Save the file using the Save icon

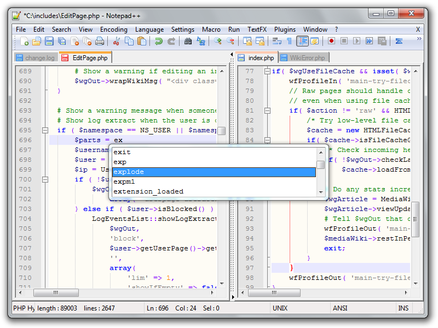[x=49, y=41]
